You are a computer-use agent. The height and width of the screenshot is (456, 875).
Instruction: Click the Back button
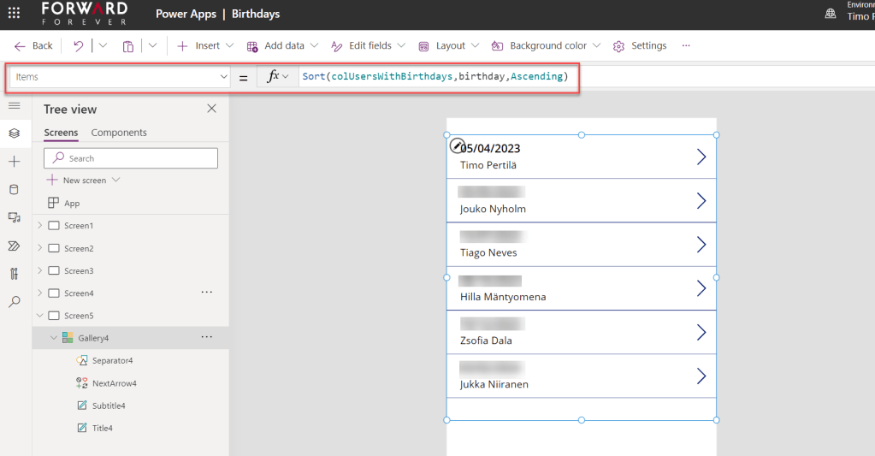[34, 46]
